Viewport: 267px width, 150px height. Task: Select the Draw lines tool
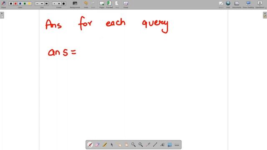pyautogui.click(x=155, y=145)
